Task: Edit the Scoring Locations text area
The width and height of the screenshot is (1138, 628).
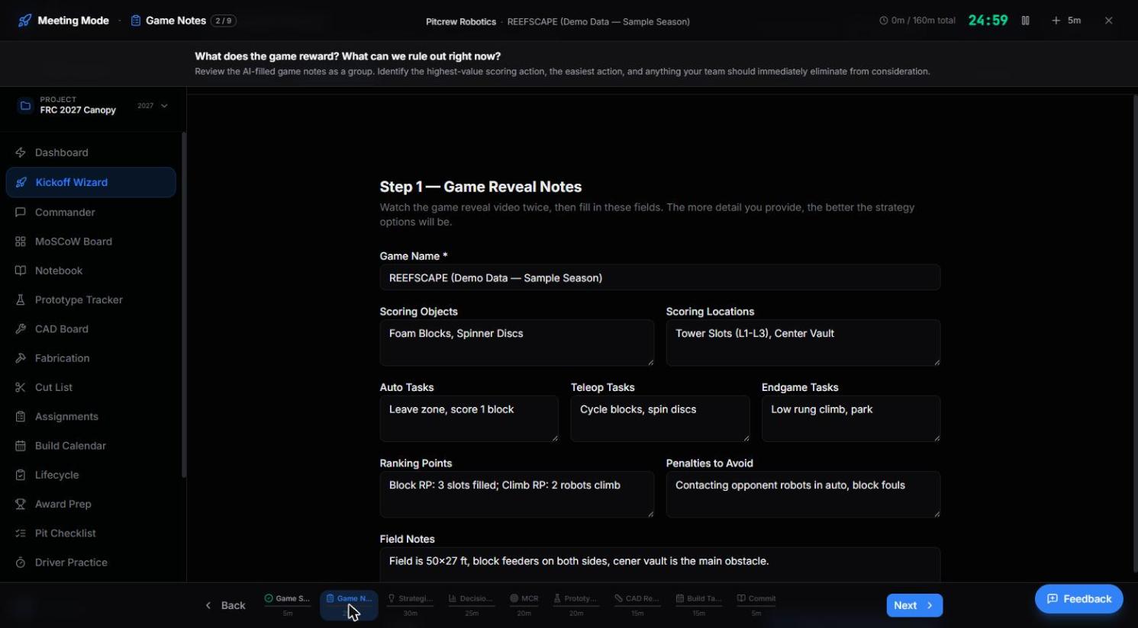Action: coord(803,342)
